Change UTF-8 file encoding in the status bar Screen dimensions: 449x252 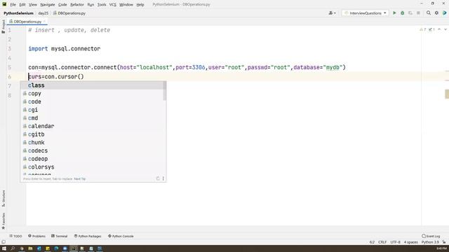click(396, 242)
